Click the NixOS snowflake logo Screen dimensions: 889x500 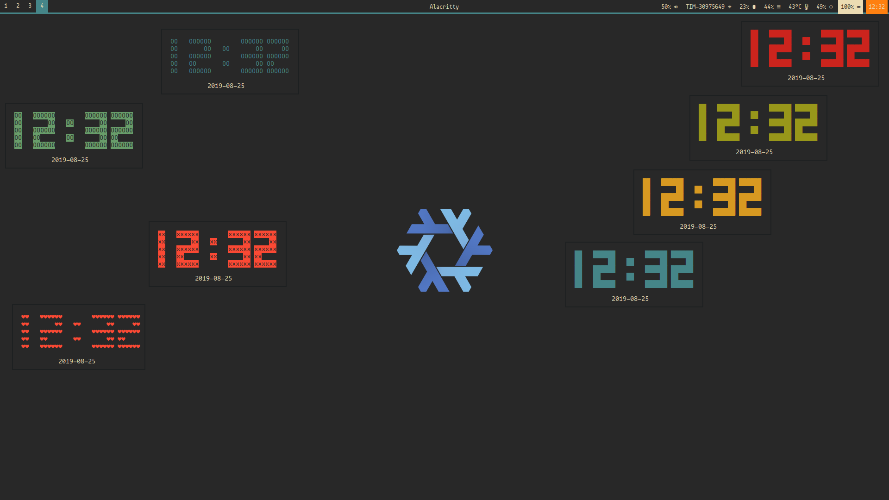click(444, 250)
